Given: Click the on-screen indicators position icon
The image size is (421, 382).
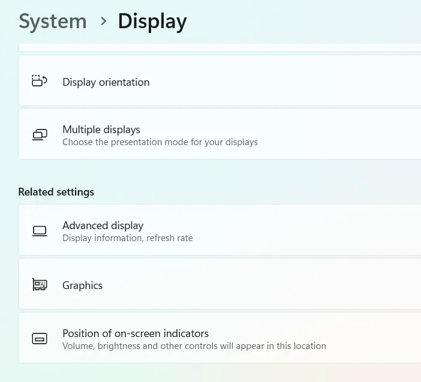Looking at the screenshot, I should tap(40, 339).
